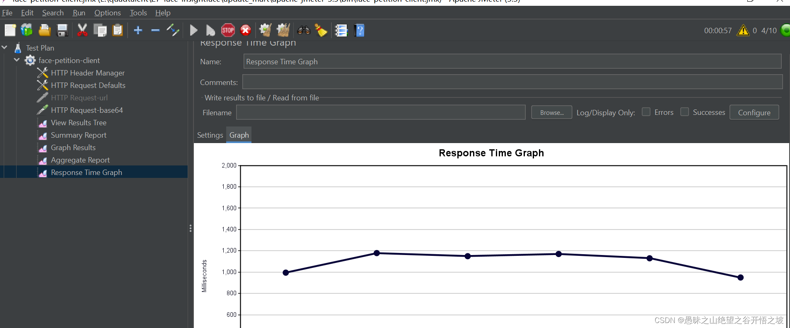Collapse all with the minus icon
This screenshot has width=790, height=328.
pyautogui.click(x=155, y=30)
